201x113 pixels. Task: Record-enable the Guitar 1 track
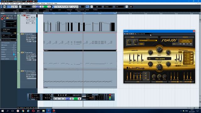click(x=27, y=17)
